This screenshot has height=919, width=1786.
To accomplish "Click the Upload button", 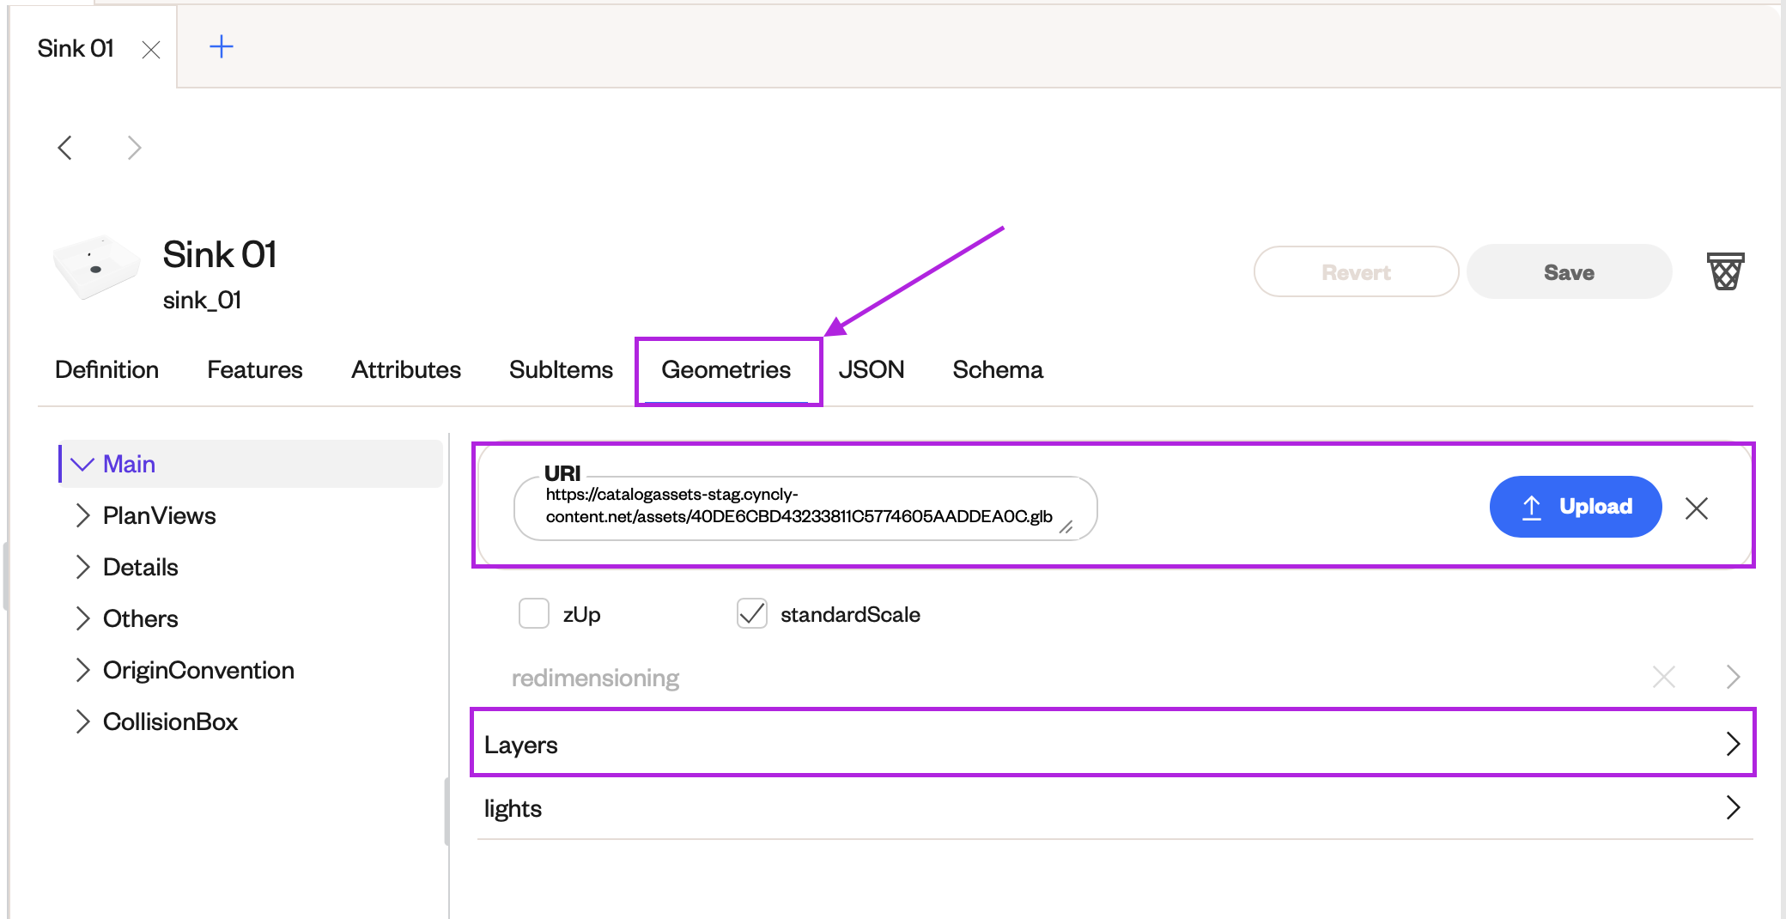I will (x=1576, y=507).
